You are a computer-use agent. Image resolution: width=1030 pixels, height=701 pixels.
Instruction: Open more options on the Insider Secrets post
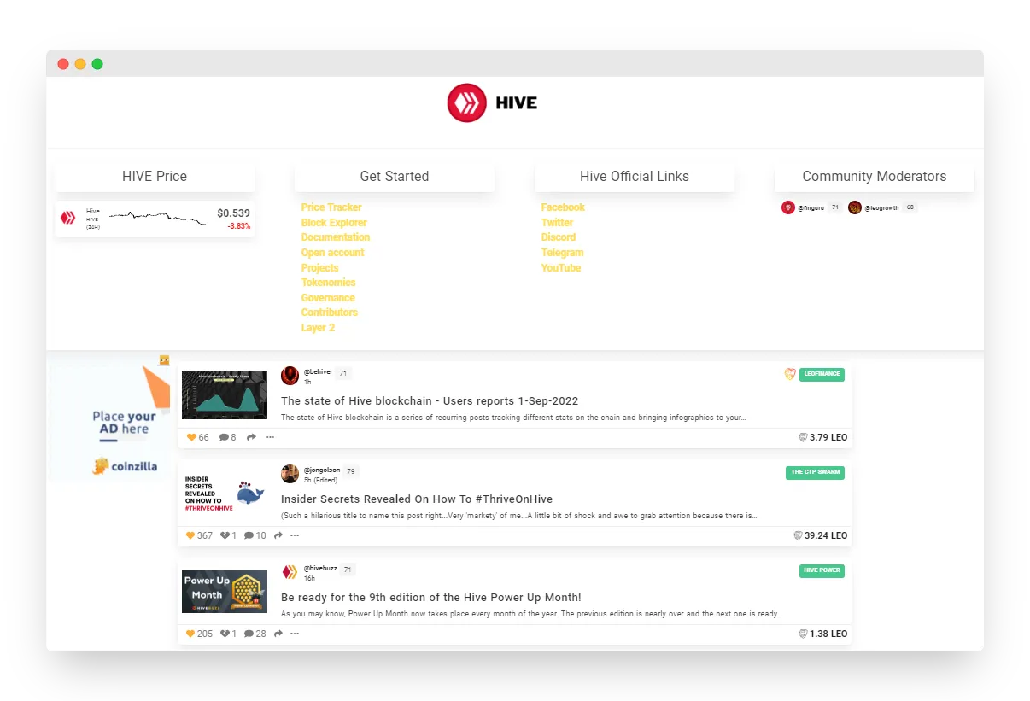[x=295, y=535]
